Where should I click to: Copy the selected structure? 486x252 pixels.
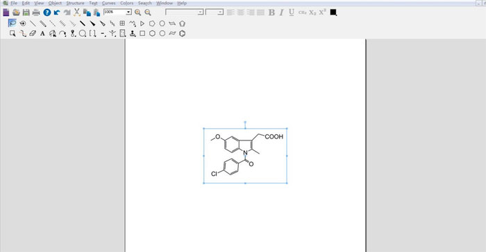coord(87,12)
